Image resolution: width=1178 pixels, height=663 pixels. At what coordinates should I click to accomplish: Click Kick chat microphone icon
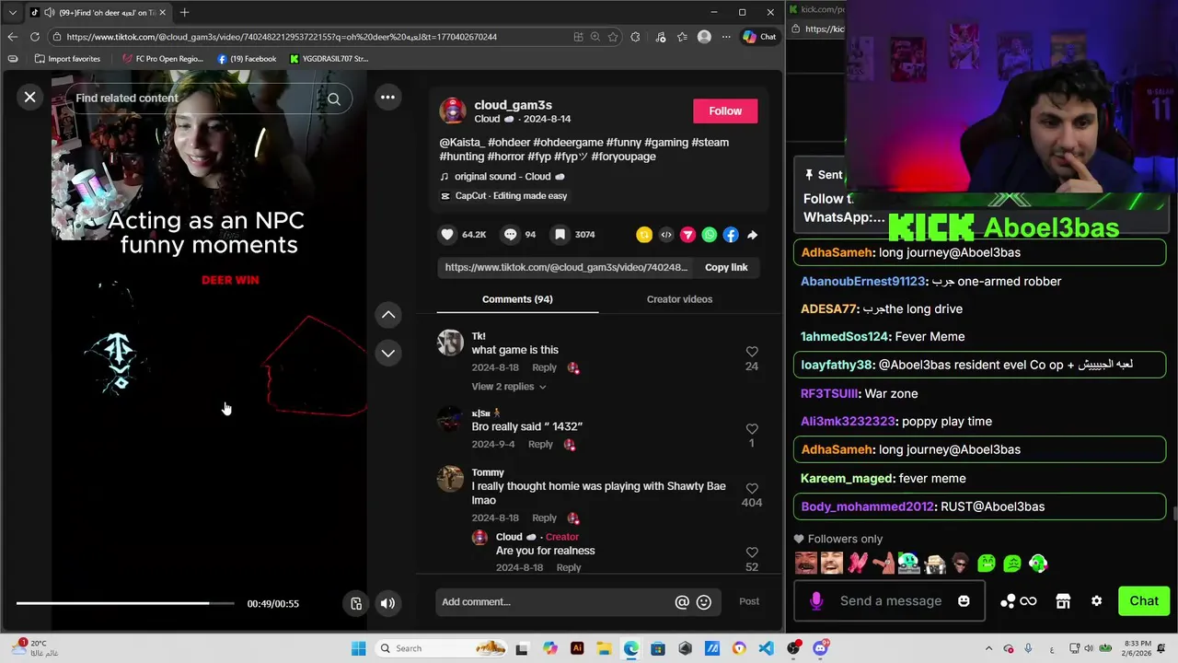click(816, 601)
